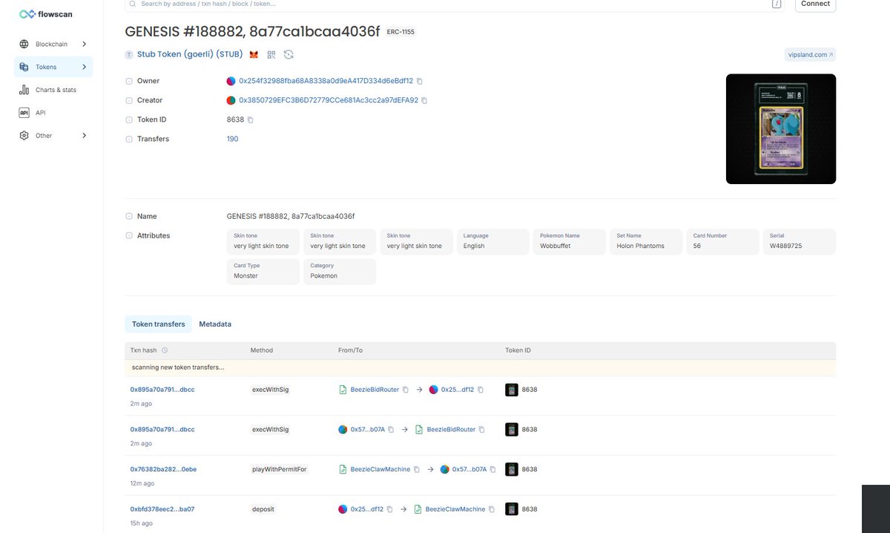Click the deposit method label
Viewport: 890px width, 533px height.
pos(264,509)
